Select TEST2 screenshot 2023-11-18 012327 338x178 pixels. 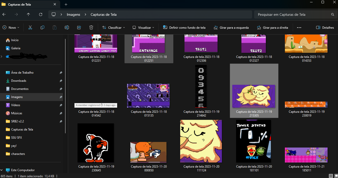254,44
